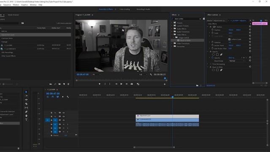The height and width of the screenshot is (152, 270).
Task: Add marker in timeline panel
Action: coord(63,97)
